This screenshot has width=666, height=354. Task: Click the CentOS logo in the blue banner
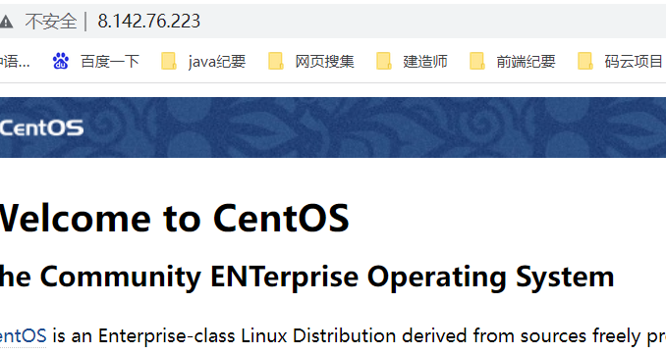[41, 127]
